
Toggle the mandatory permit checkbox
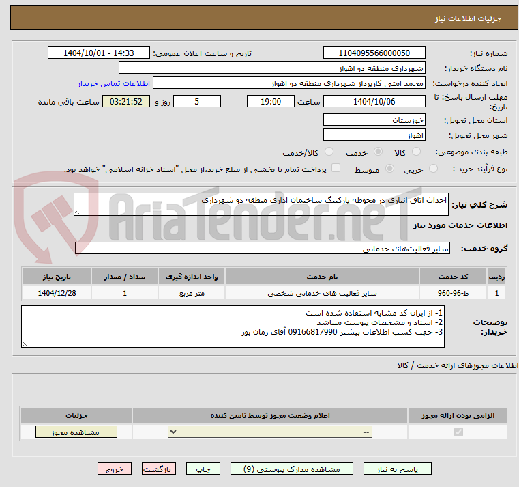coord(458,432)
